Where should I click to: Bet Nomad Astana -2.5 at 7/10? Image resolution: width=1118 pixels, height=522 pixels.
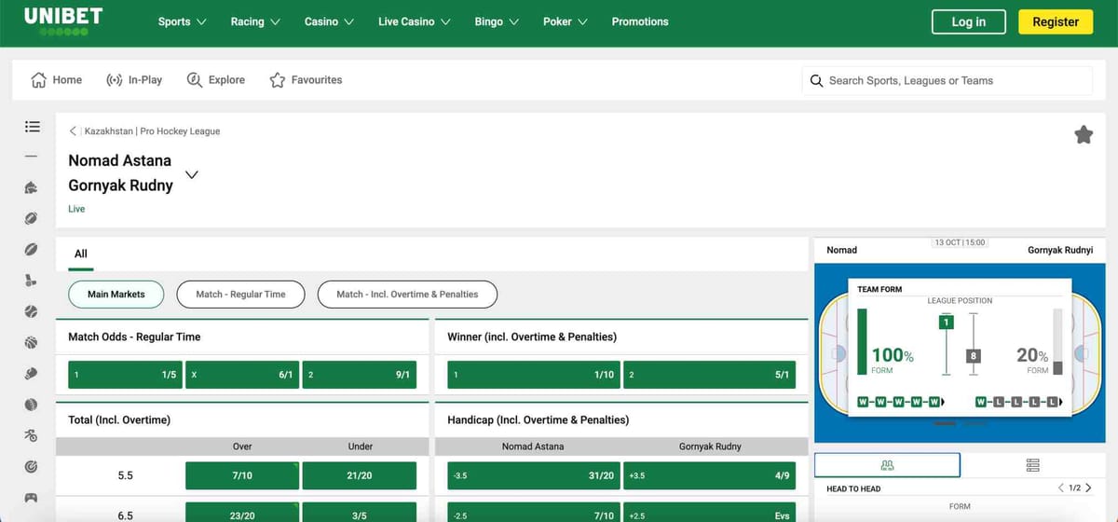534,513
